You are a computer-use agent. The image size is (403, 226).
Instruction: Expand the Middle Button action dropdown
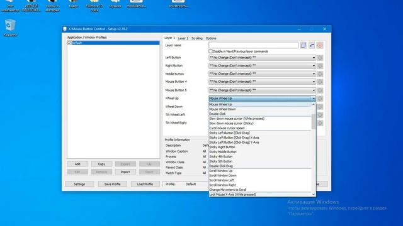point(314,74)
